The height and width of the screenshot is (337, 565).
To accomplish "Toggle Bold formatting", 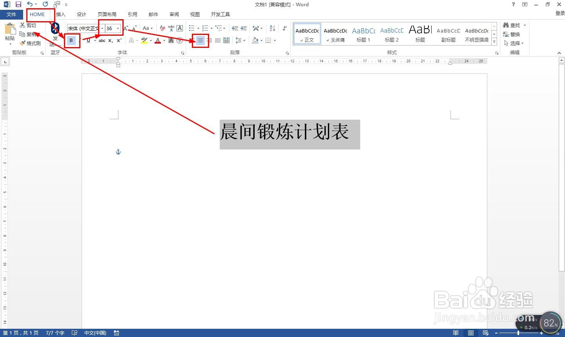I will [71, 40].
